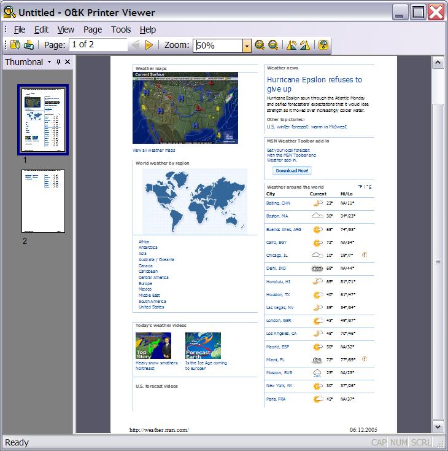Click the Print toolbar icon

(x=28, y=45)
